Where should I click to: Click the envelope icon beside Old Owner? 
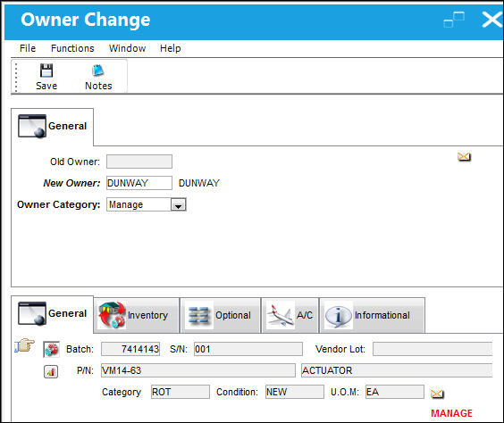coord(464,157)
